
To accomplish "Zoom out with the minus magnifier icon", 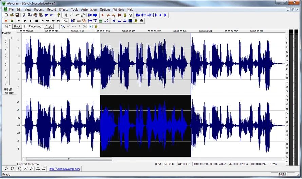I will [x=12, y=169].
